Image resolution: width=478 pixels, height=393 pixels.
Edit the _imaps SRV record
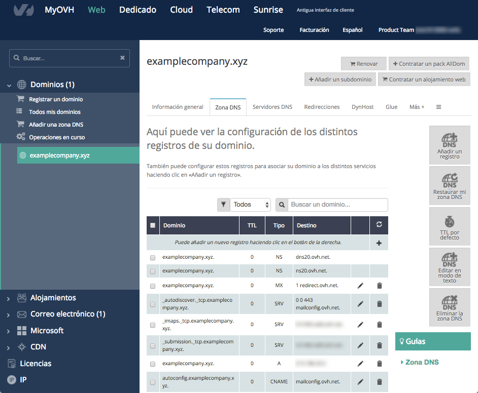click(x=360, y=325)
